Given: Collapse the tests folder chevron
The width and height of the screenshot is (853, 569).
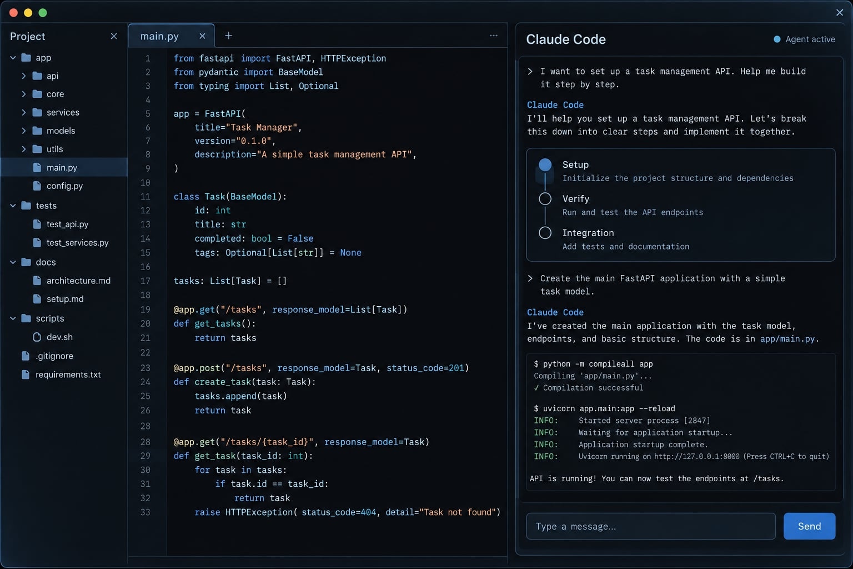Looking at the screenshot, I should tap(13, 206).
